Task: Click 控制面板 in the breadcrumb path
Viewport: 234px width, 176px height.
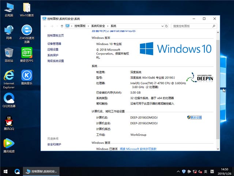Action: coord(80,26)
